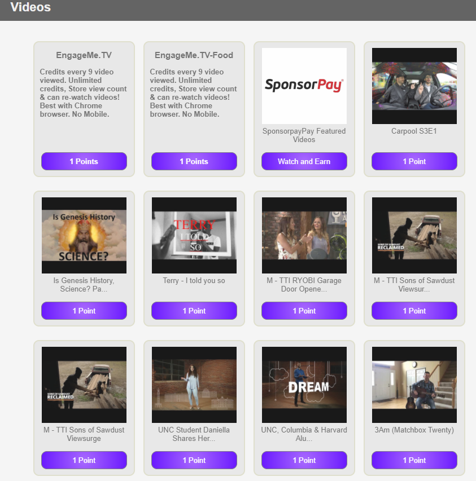476x481 pixels.
Task: Open the RYOBI Garage Door Opener thumbnail
Action: 304,235
